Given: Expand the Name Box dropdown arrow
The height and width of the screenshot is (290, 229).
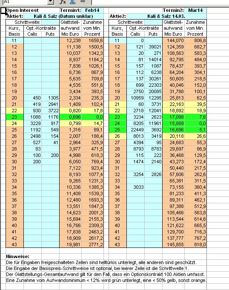Looking at the screenshot, I should [51, 2].
